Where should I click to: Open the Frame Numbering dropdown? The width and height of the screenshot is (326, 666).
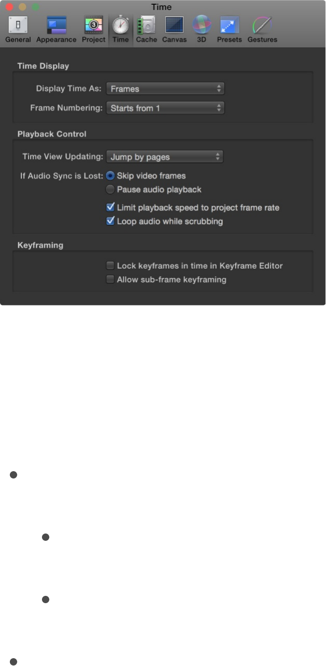(165, 108)
